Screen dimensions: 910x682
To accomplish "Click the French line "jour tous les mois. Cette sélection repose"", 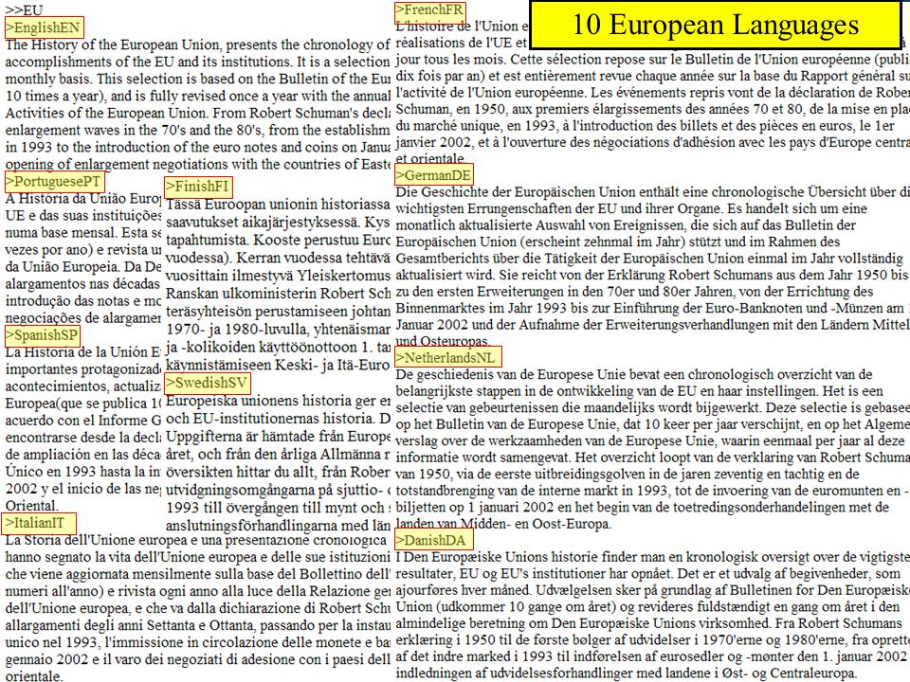I will [652, 59].
